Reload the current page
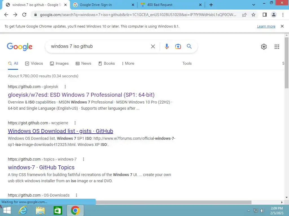This screenshot has width=289, height=216. (24, 15)
